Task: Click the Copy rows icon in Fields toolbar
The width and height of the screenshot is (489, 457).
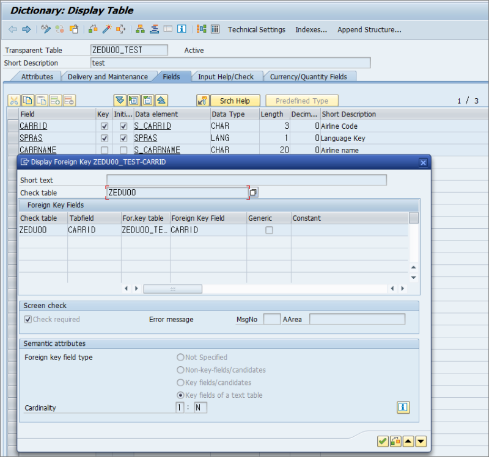Action: 28,100
